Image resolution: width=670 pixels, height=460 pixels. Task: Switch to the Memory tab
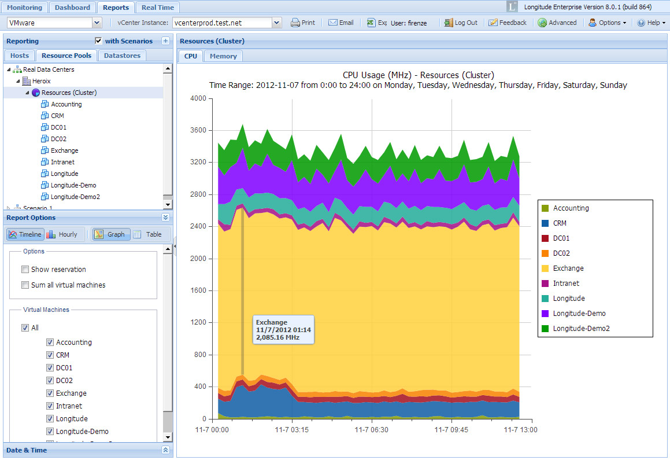pyautogui.click(x=223, y=56)
